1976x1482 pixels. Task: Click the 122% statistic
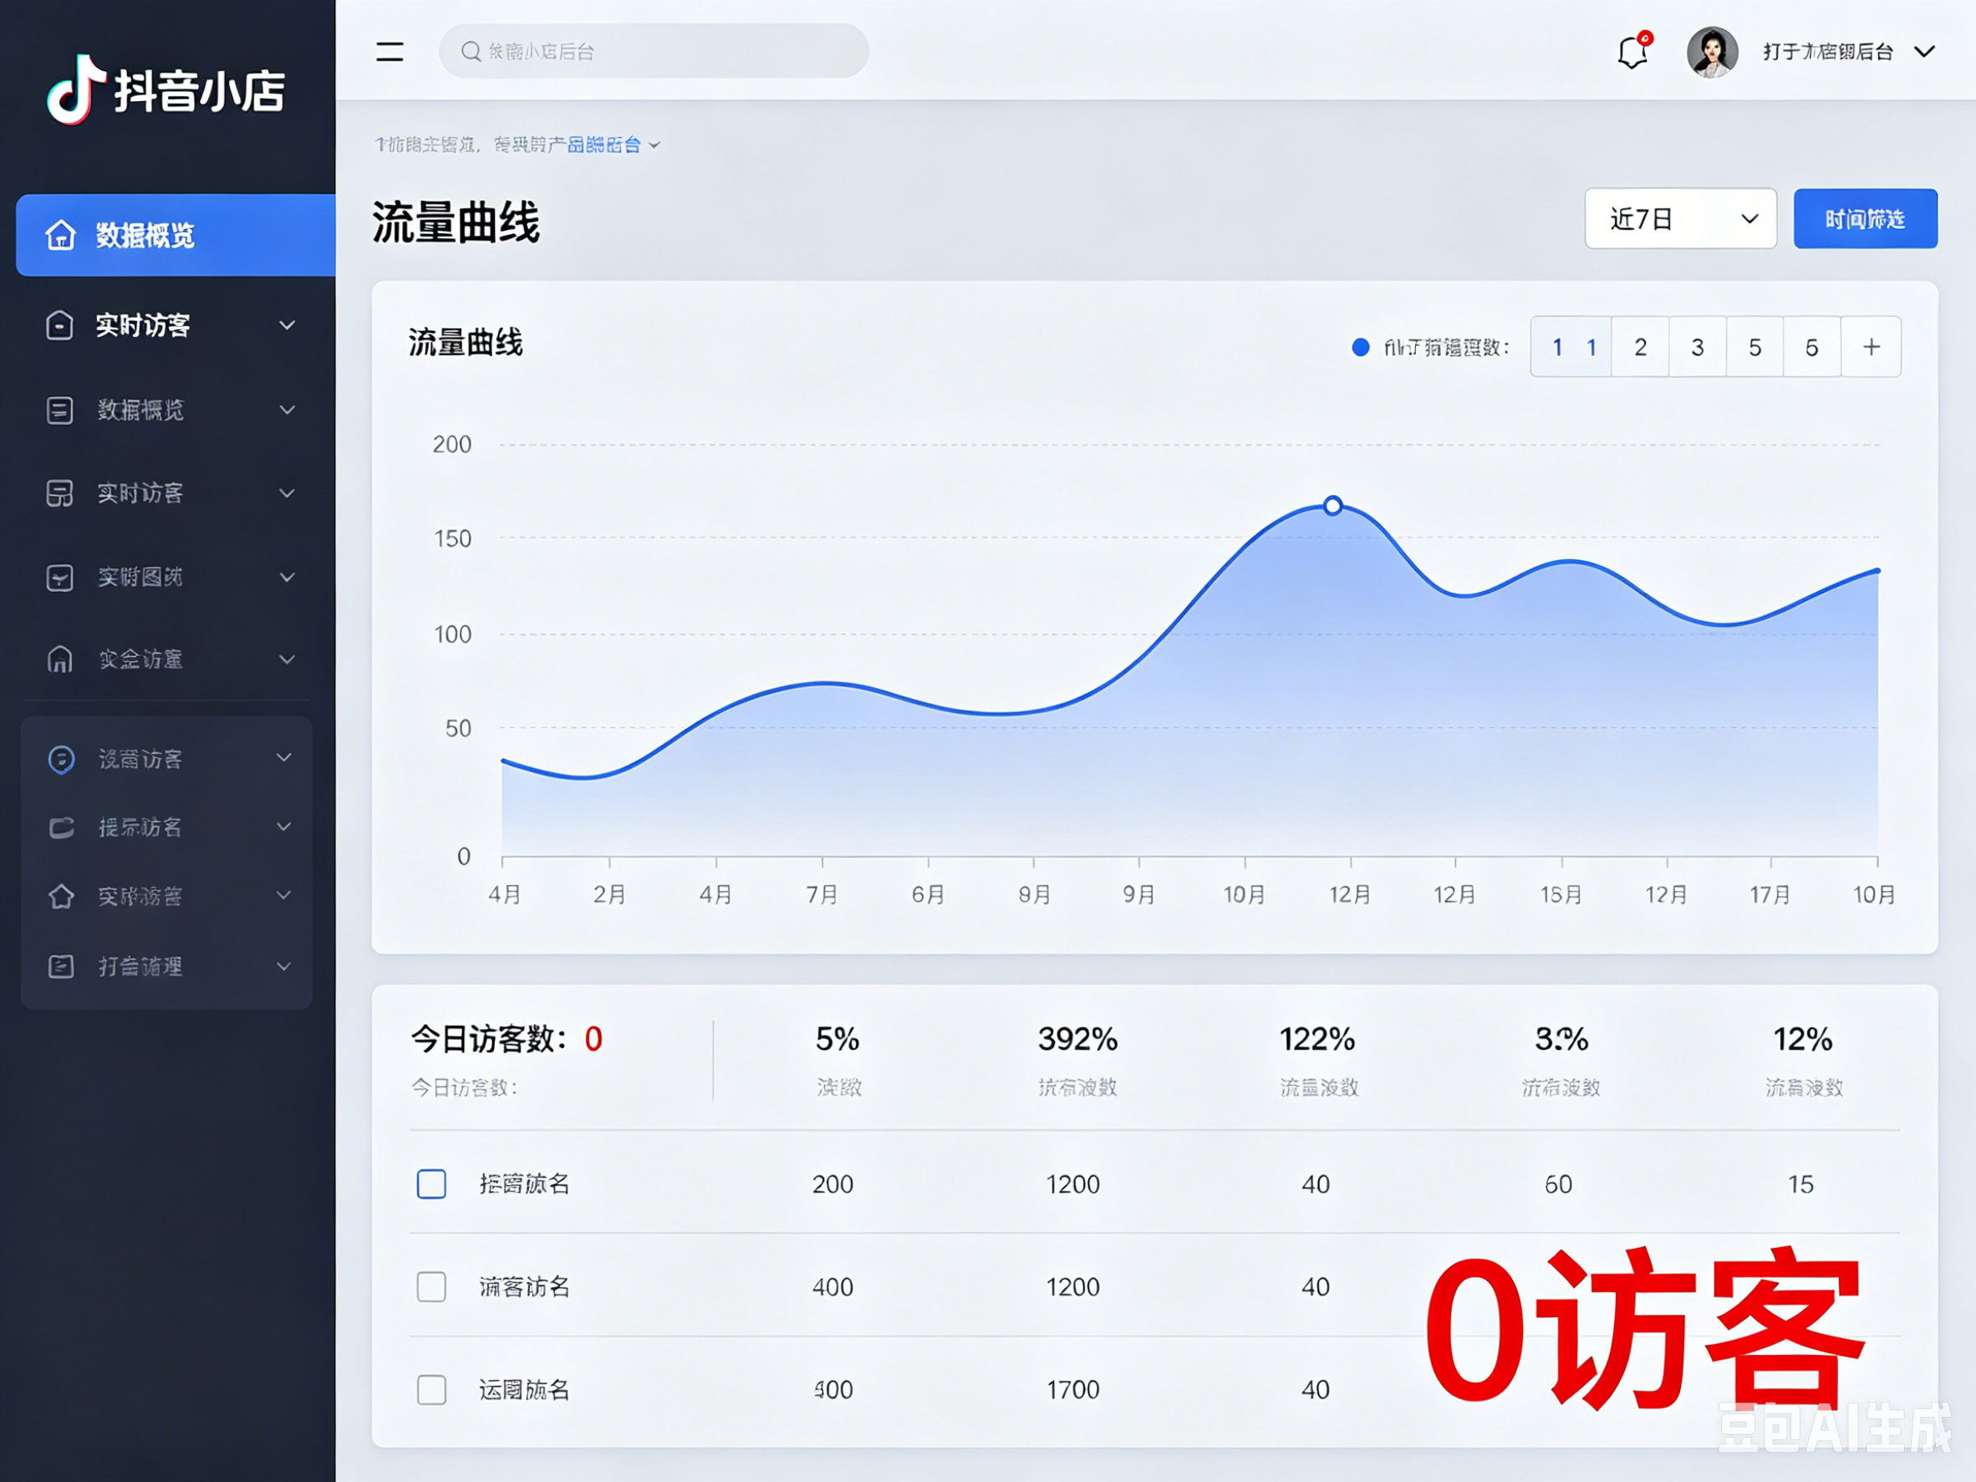[1317, 1039]
